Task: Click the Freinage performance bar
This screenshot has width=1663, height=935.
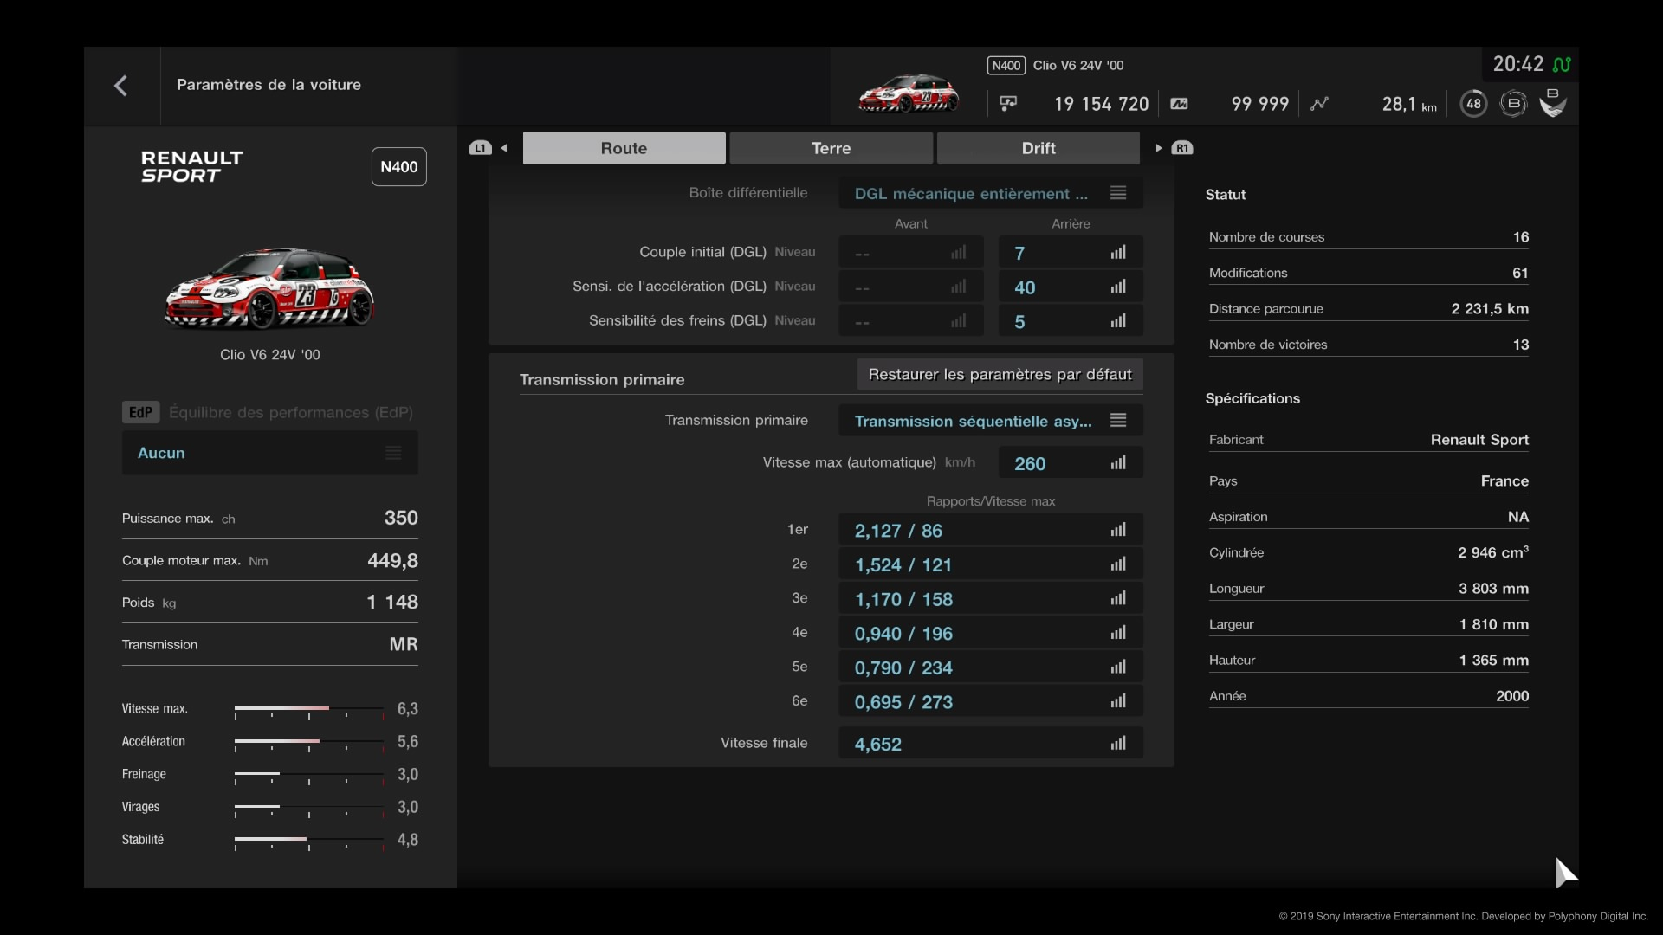Action: click(x=309, y=776)
